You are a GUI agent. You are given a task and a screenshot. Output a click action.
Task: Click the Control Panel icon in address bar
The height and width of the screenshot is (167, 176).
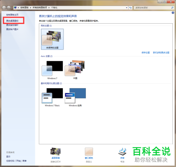pos(15,8)
